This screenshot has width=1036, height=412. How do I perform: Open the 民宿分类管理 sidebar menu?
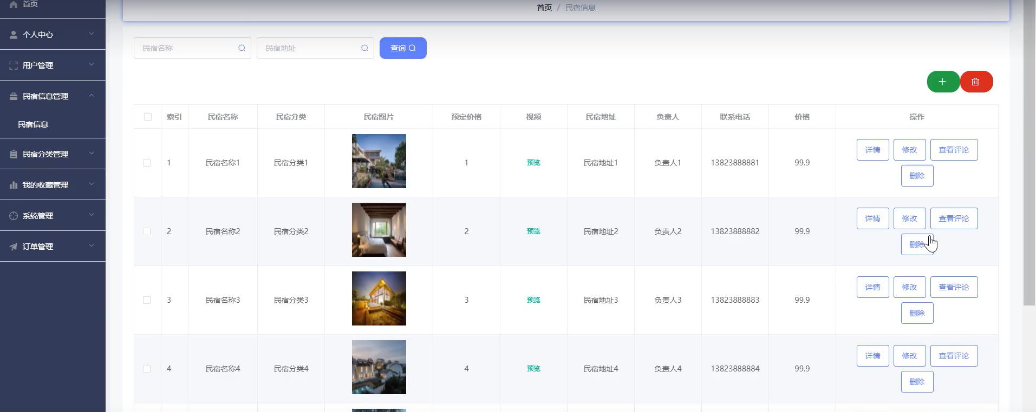pos(53,154)
